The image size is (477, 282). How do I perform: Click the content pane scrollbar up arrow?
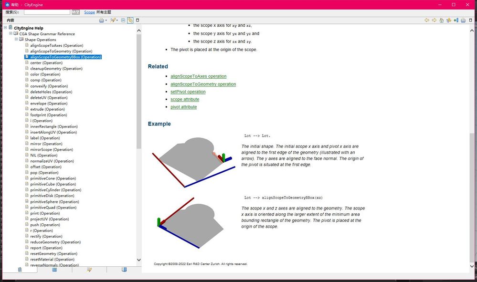pyautogui.click(x=472, y=31)
